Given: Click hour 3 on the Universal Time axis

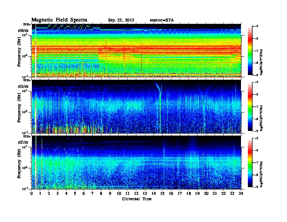Looking at the screenshot, I should [58, 193].
